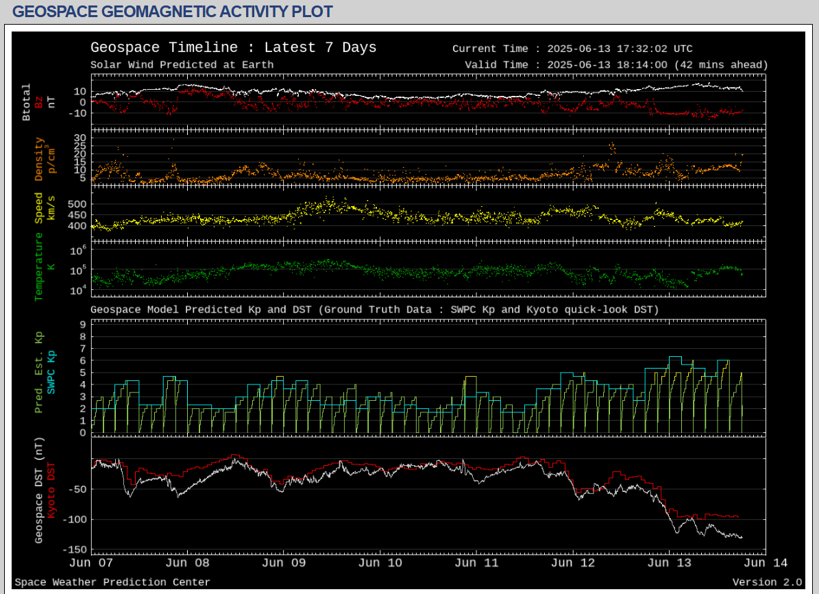Click the Jun 07 date marker
This screenshot has width=819, height=594.
tap(92, 563)
